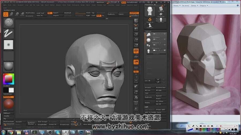Switch to Scale transform mode in top shelf
This screenshot has width=241, height=135.
pyautogui.click(x=17, y=14)
